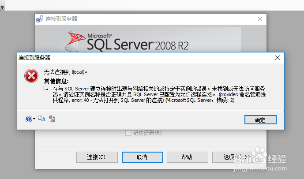Viewport: 304px width, 179px height.
Task: Close the background 连接到服务器 window
Action: 260,19
